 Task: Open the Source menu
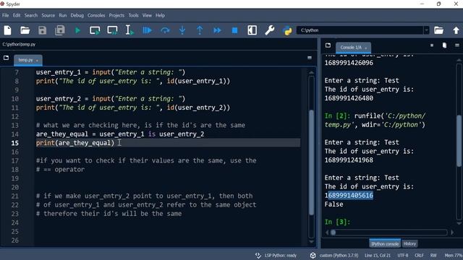point(48,15)
